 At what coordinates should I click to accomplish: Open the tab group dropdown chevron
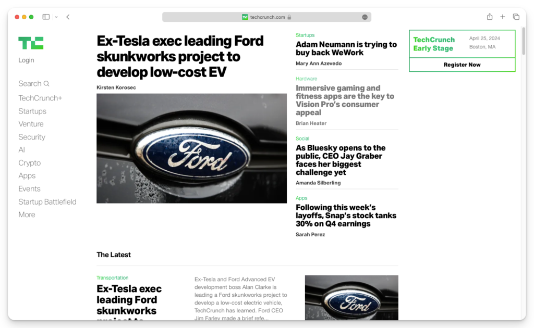pos(56,17)
